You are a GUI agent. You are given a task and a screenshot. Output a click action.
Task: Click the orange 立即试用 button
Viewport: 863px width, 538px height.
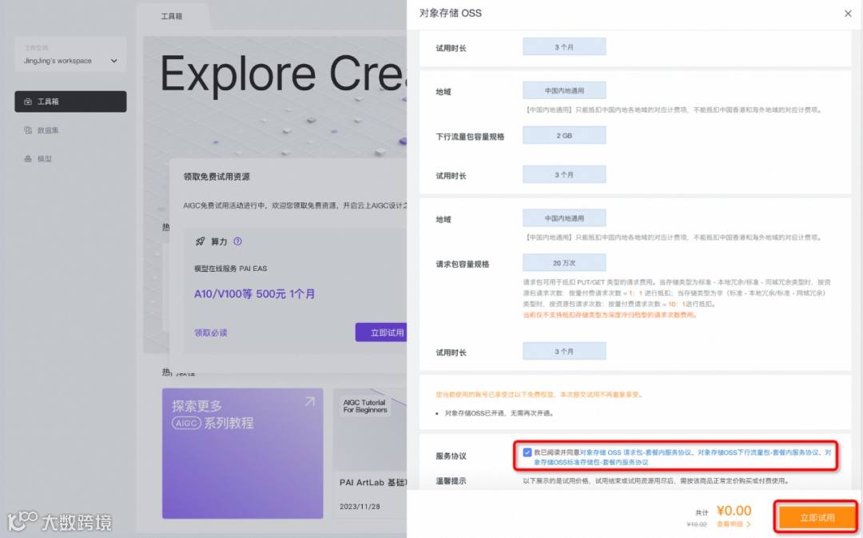817,518
